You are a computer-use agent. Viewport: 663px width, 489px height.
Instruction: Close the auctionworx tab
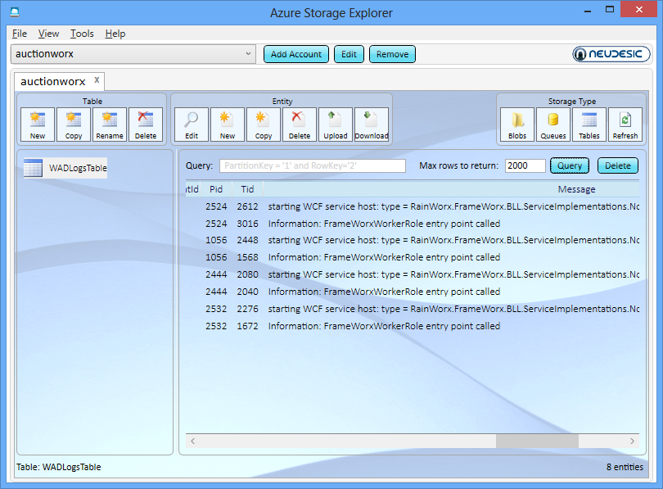coord(97,80)
